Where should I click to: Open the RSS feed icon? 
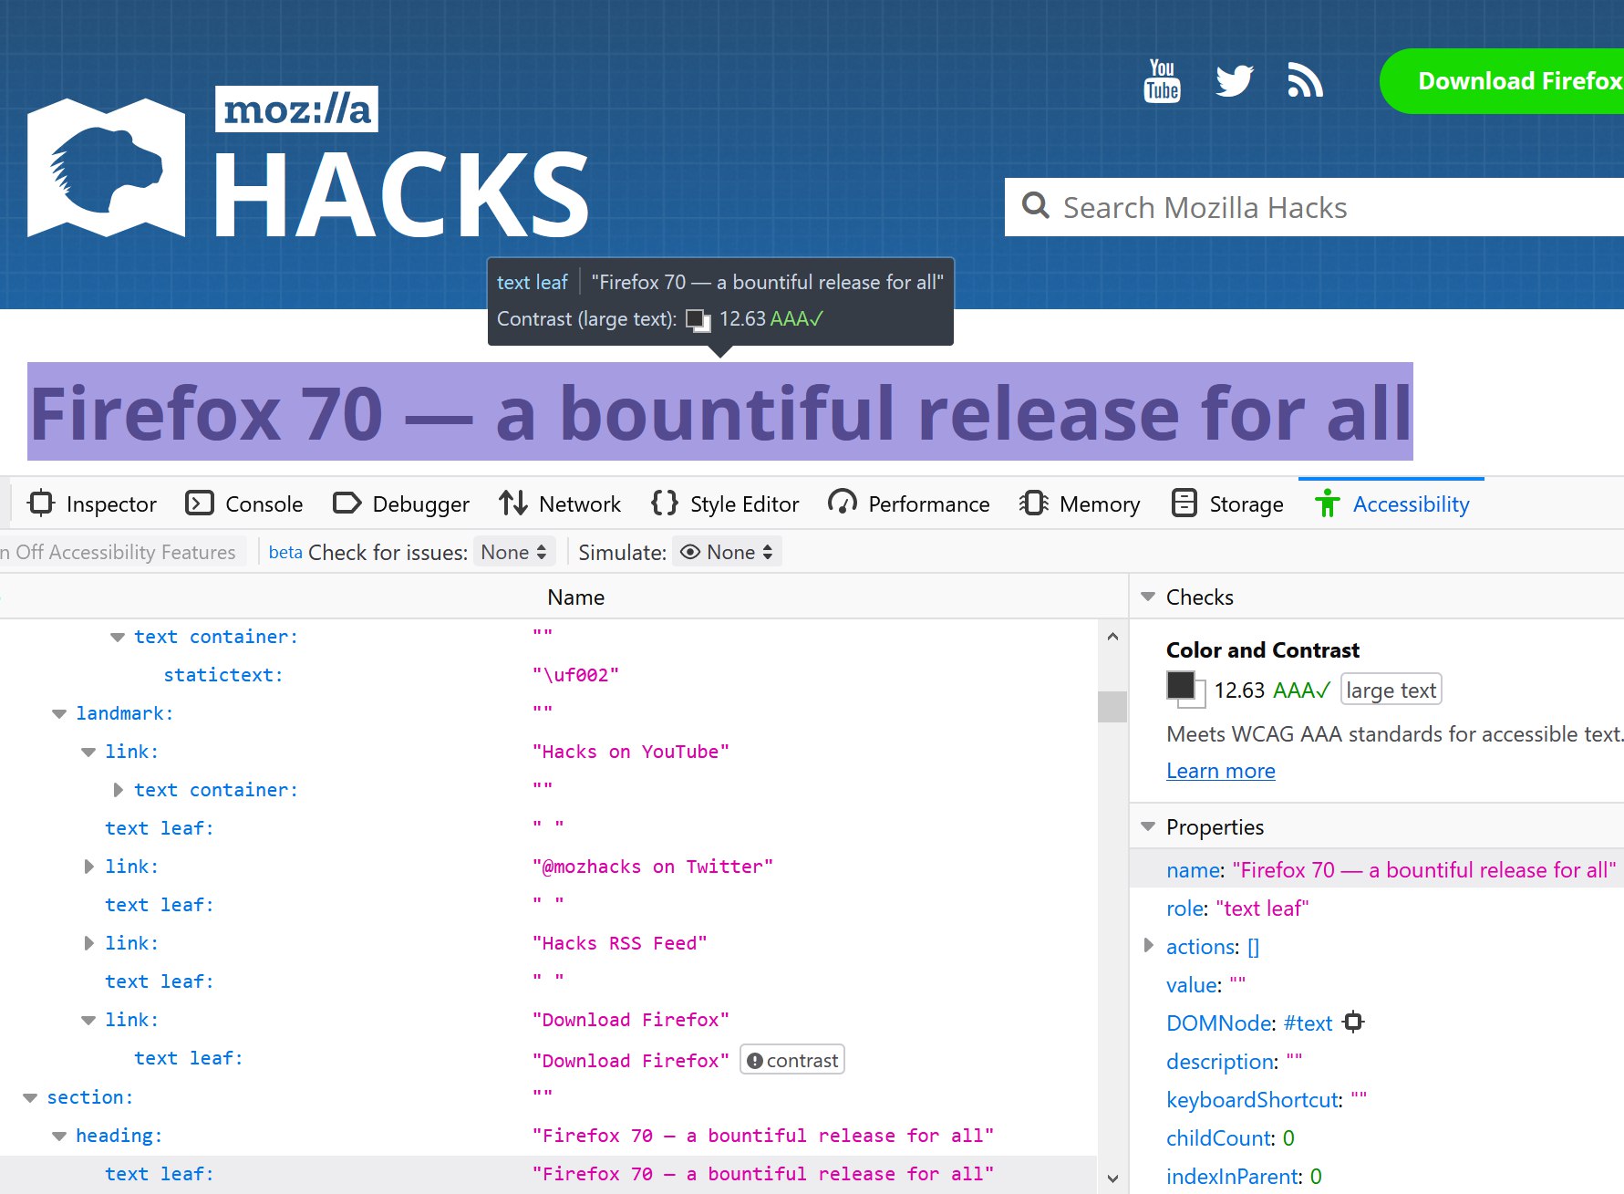coord(1305,81)
